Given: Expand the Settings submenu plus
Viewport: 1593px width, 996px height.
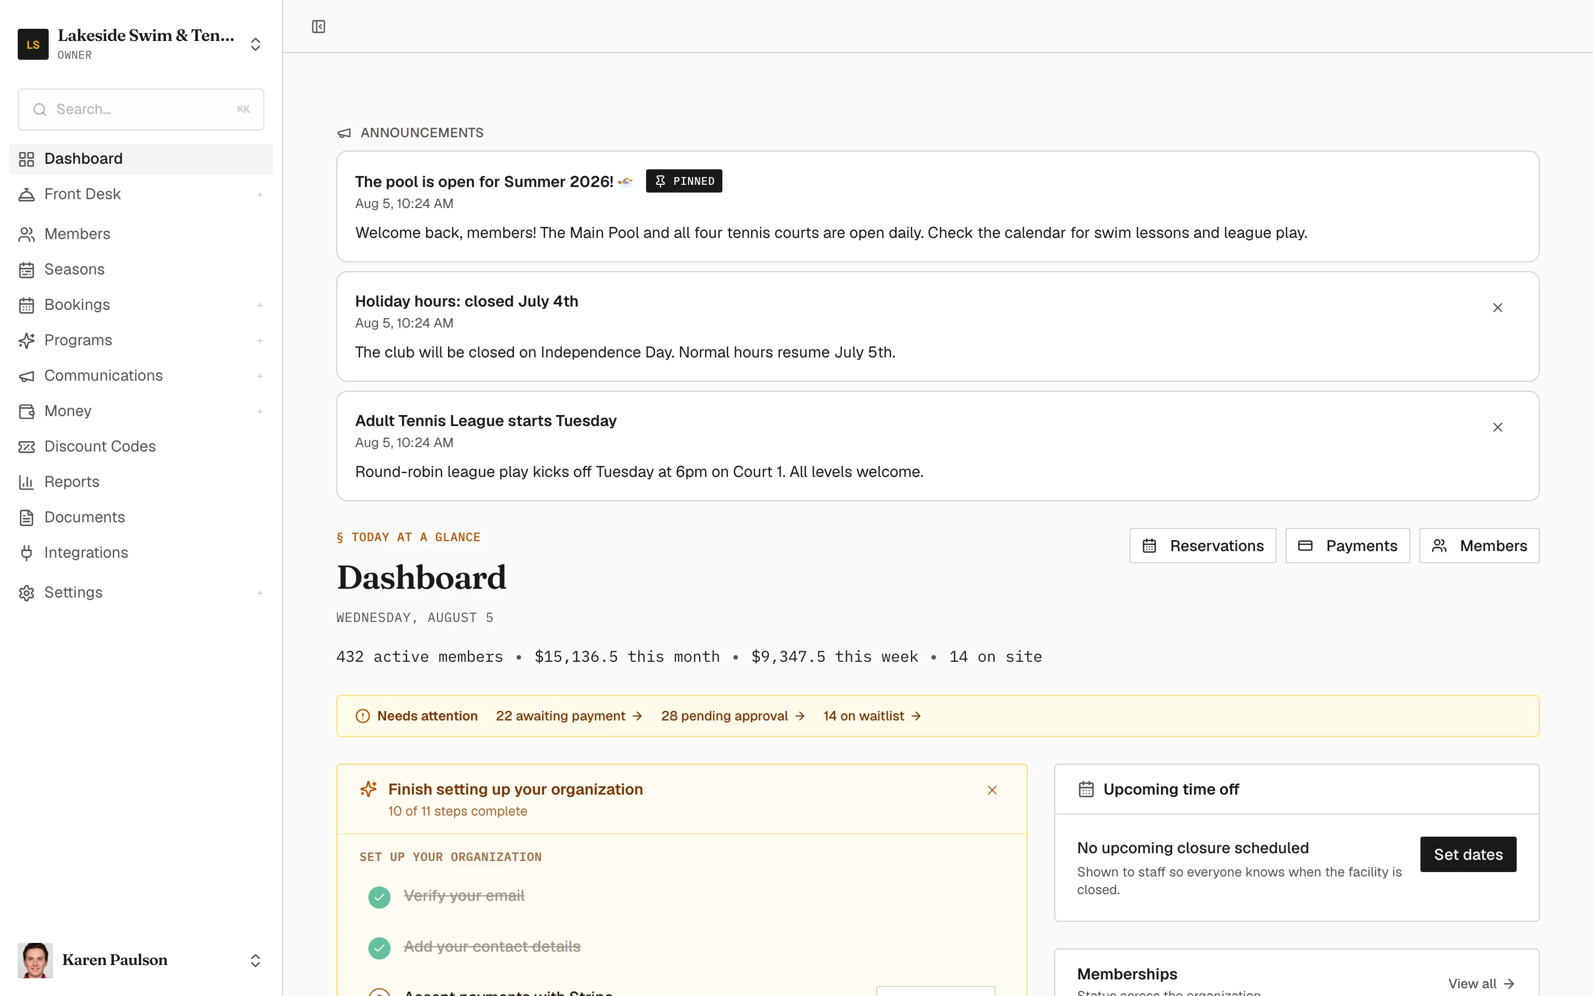Looking at the screenshot, I should click(260, 593).
